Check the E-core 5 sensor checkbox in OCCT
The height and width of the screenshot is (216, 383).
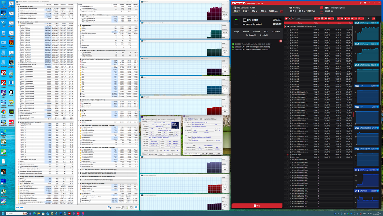287,42
